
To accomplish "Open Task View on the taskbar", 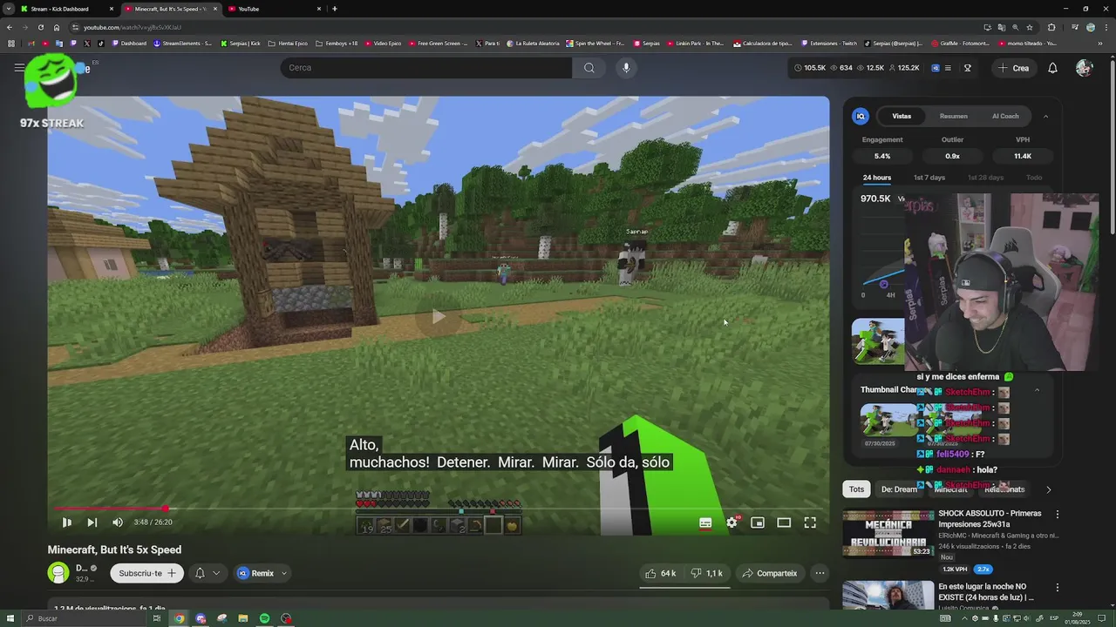I will (x=157, y=618).
